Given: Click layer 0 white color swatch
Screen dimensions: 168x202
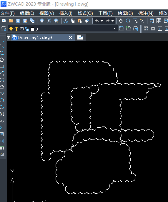Looking at the screenshot, I should pos(32,29).
